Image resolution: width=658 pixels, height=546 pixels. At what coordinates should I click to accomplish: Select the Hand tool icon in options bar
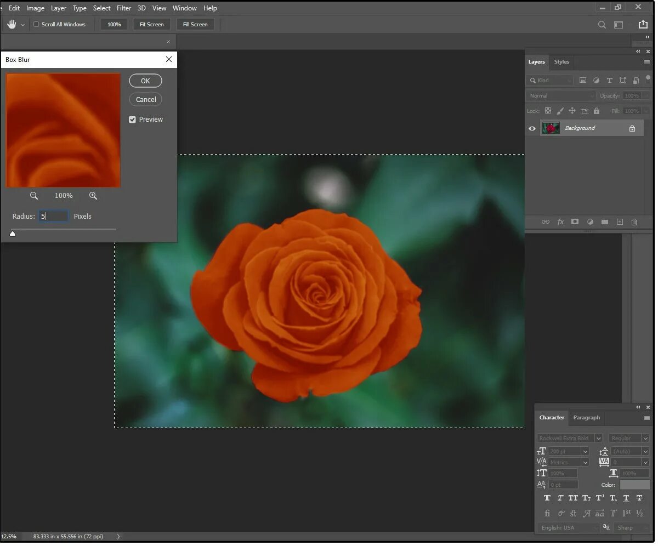click(12, 25)
